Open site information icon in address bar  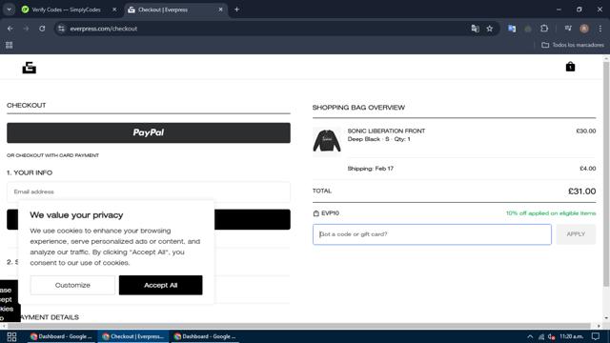pos(61,29)
